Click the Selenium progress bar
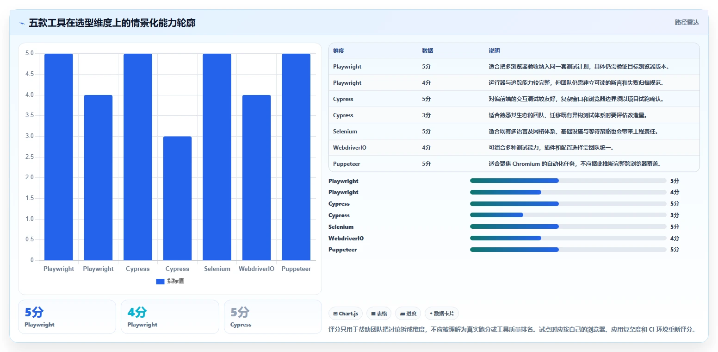Viewport: 718px width, 352px height. click(568, 226)
